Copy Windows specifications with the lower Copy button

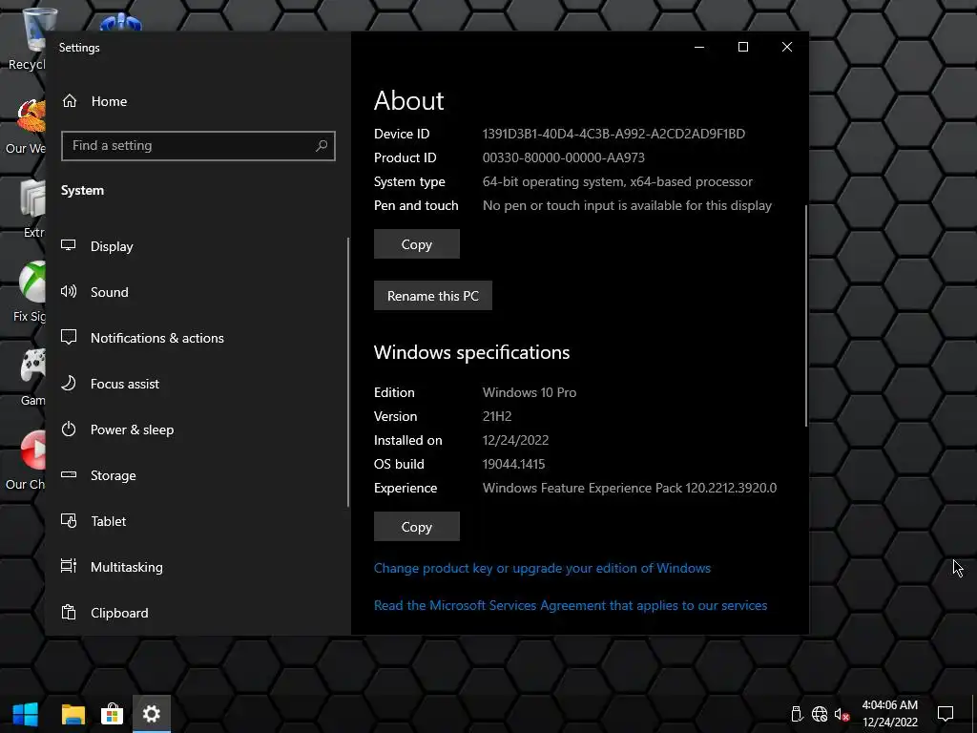(x=417, y=527)
